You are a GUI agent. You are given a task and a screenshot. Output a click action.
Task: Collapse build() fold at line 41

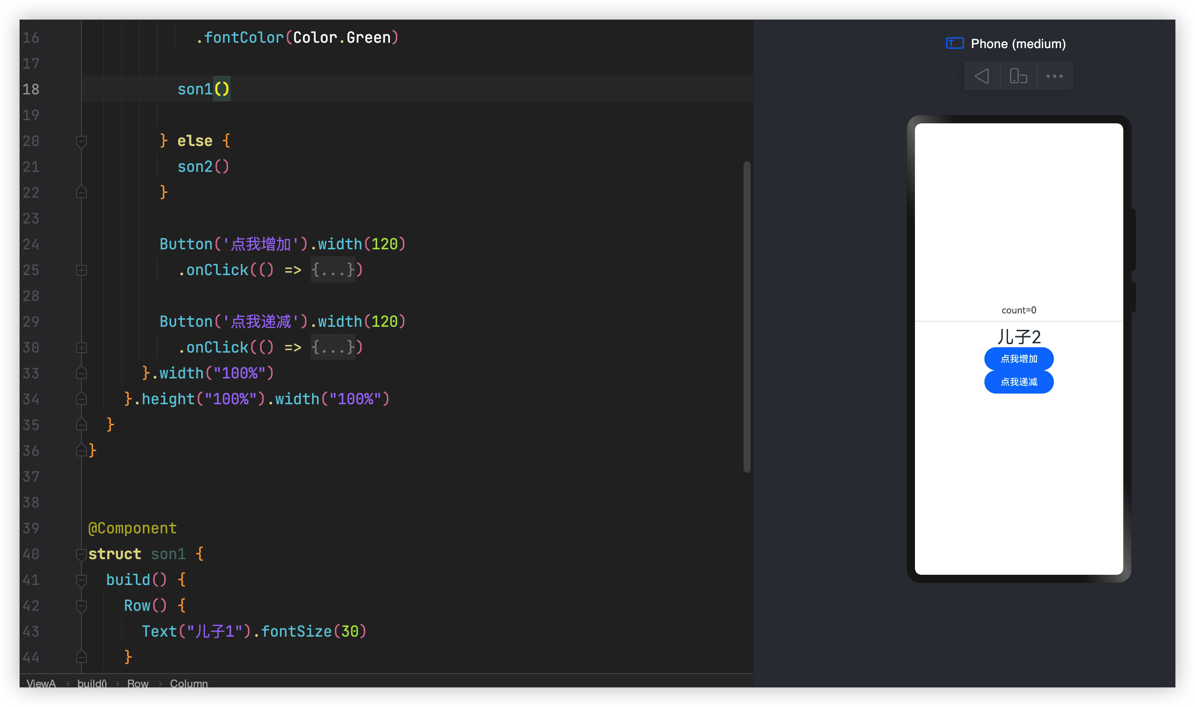coord(81,580)
